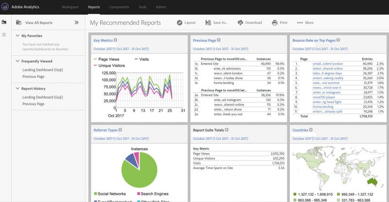Open the Previous Page reportlet title
Viewport: 389px width, 202px height.
tap(204, 40)
